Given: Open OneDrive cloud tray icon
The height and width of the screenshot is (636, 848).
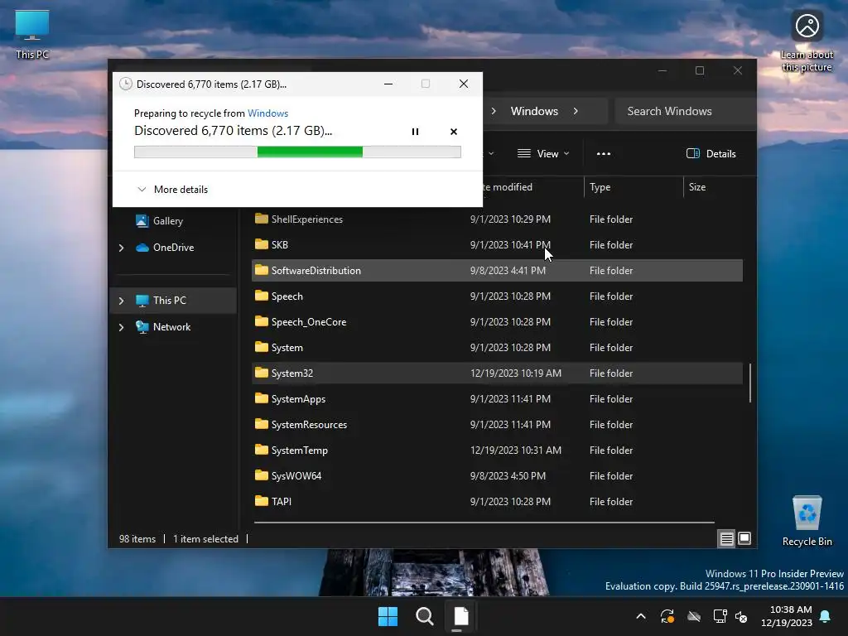Looking at the screenshot, I should click(694, 616).
